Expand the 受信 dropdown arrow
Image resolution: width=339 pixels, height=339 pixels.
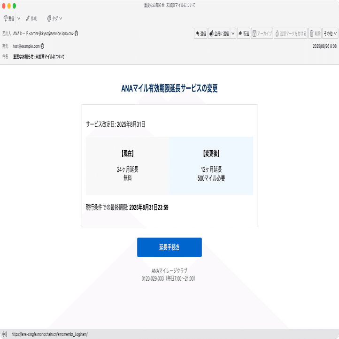(x=19, y=19)
